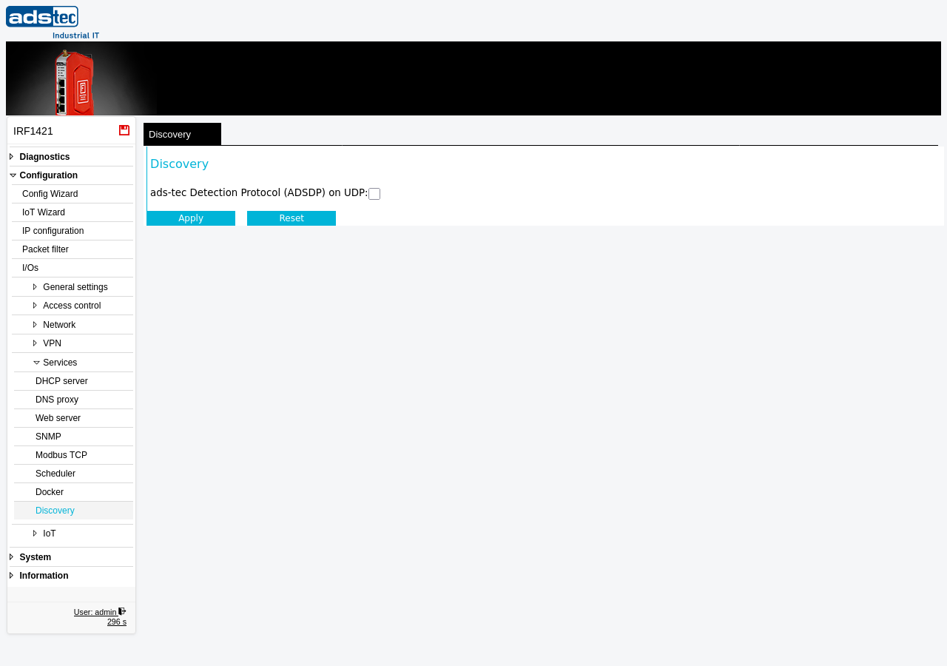
Task: Click the red save configuration icon
Action: [124, 130]
